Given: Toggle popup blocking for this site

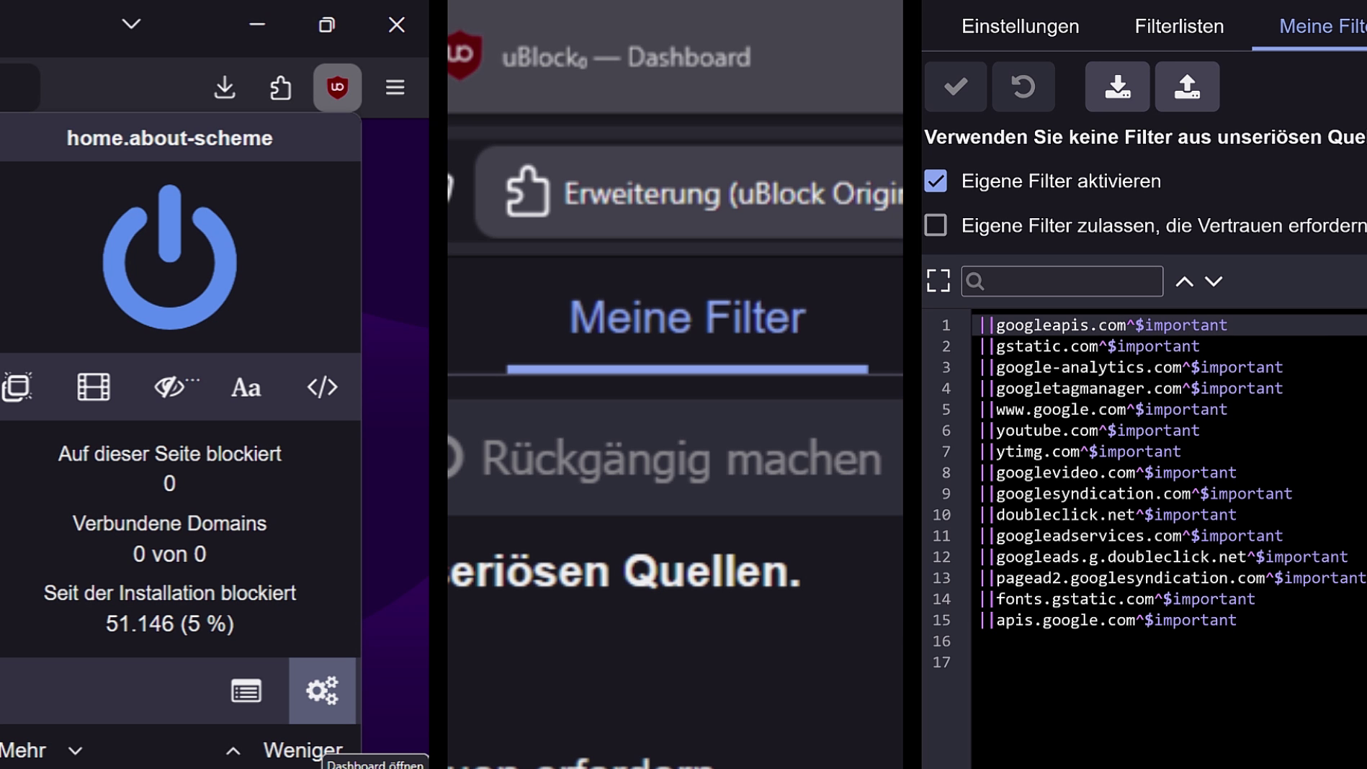Looking at the screenshot, I should coord(17,387).
